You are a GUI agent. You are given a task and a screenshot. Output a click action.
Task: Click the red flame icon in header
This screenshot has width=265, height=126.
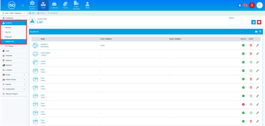[252, 5]
